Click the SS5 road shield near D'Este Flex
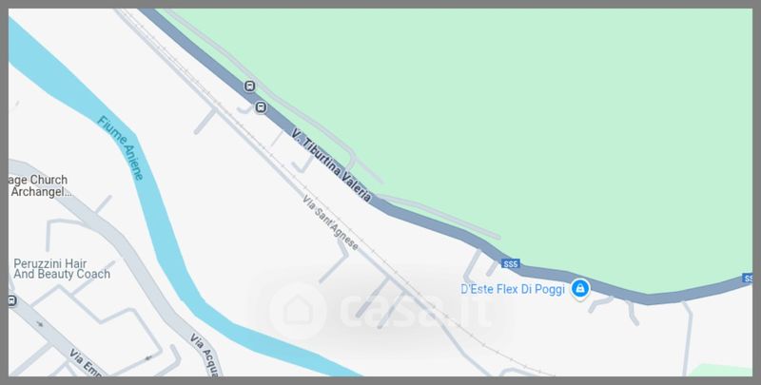This screenshot has height=385, width=761. click(x=511, y=263)
